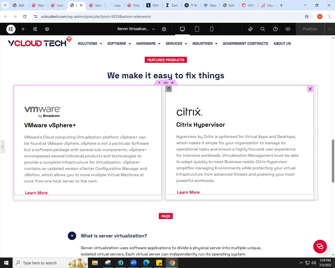Open SOFTWARE menu

pyautogui.click(x=119, y=43)
